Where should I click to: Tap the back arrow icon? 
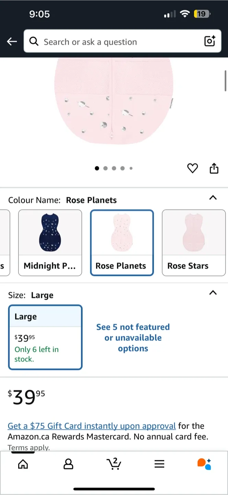pos(12,42)
